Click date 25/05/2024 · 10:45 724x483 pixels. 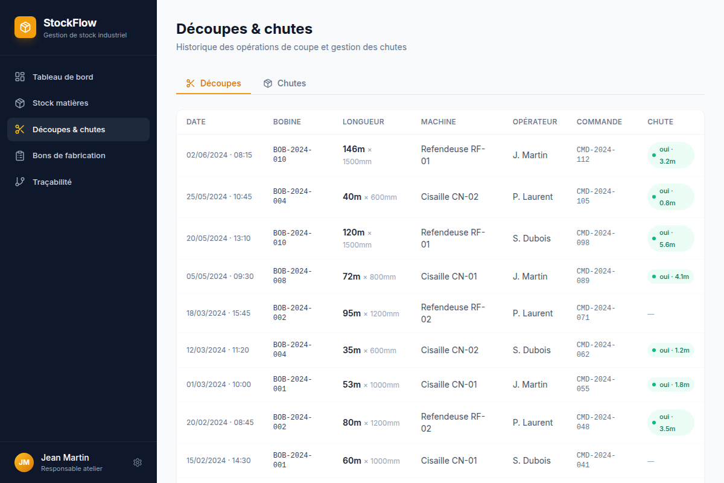click(x=219, y=197)
